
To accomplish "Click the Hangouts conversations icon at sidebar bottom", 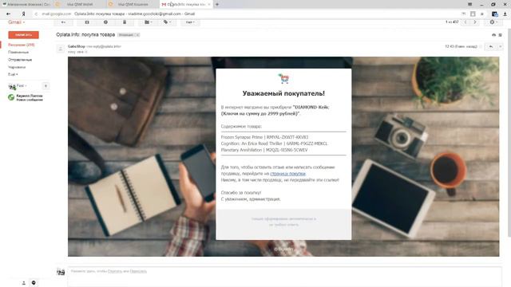I will 34,283.
